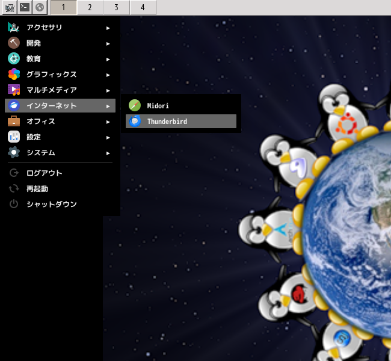391x361 pixels.
Task: Open the アクセサリ menu entry
Action: click(x=60, y=28)
